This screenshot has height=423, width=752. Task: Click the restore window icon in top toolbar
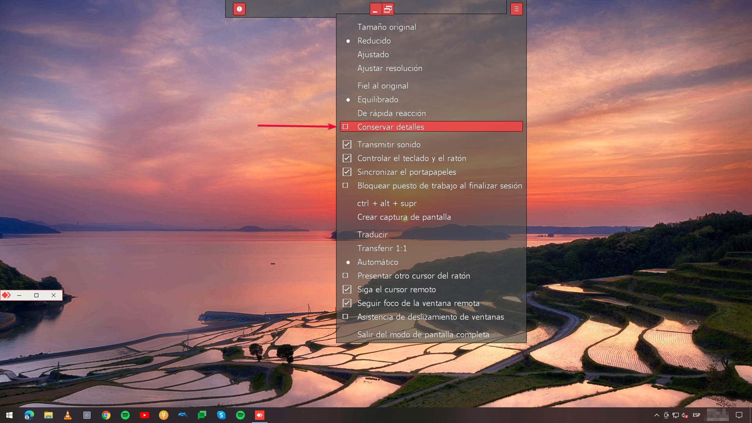pos(388,9)
